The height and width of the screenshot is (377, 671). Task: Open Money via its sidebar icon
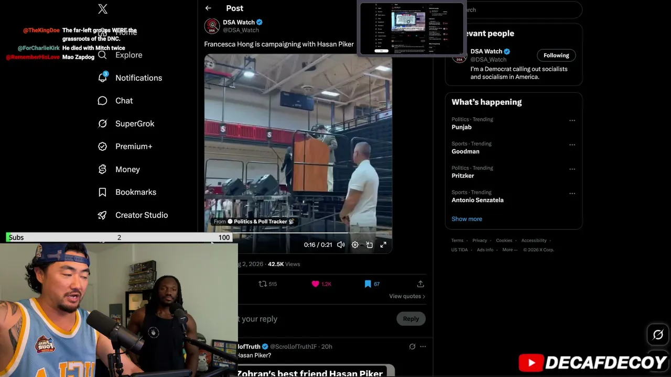click(102, 169)
